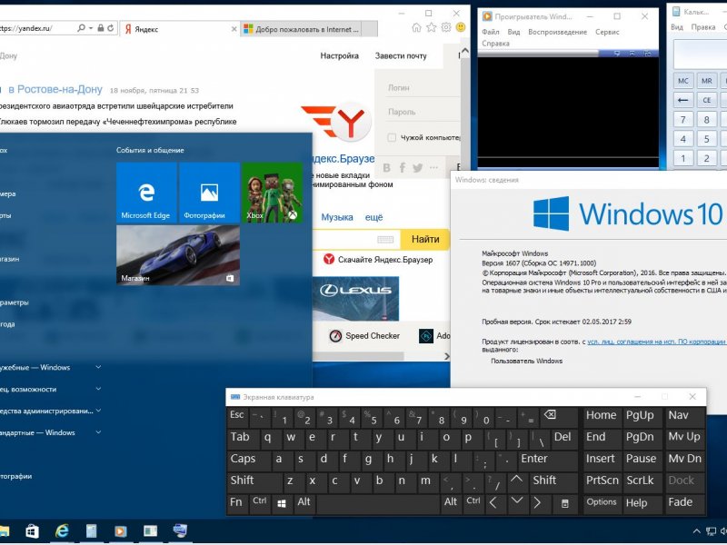
Task: Open the Файл menu in Windows Media Player
Action: pyautogui.click(x=491, y=32)
